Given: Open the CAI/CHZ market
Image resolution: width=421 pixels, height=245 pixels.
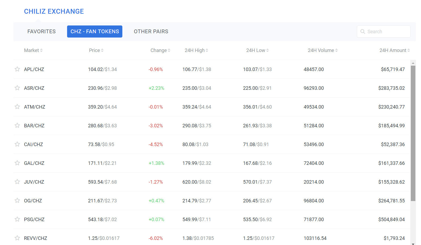Looking at the screenshot, I should click(34, 144).
